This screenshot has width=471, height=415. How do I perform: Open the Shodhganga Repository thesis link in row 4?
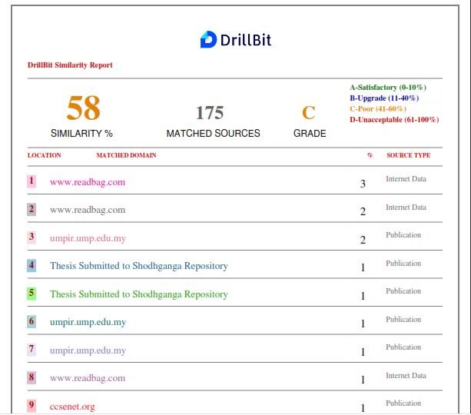click(x=139, y=266)
